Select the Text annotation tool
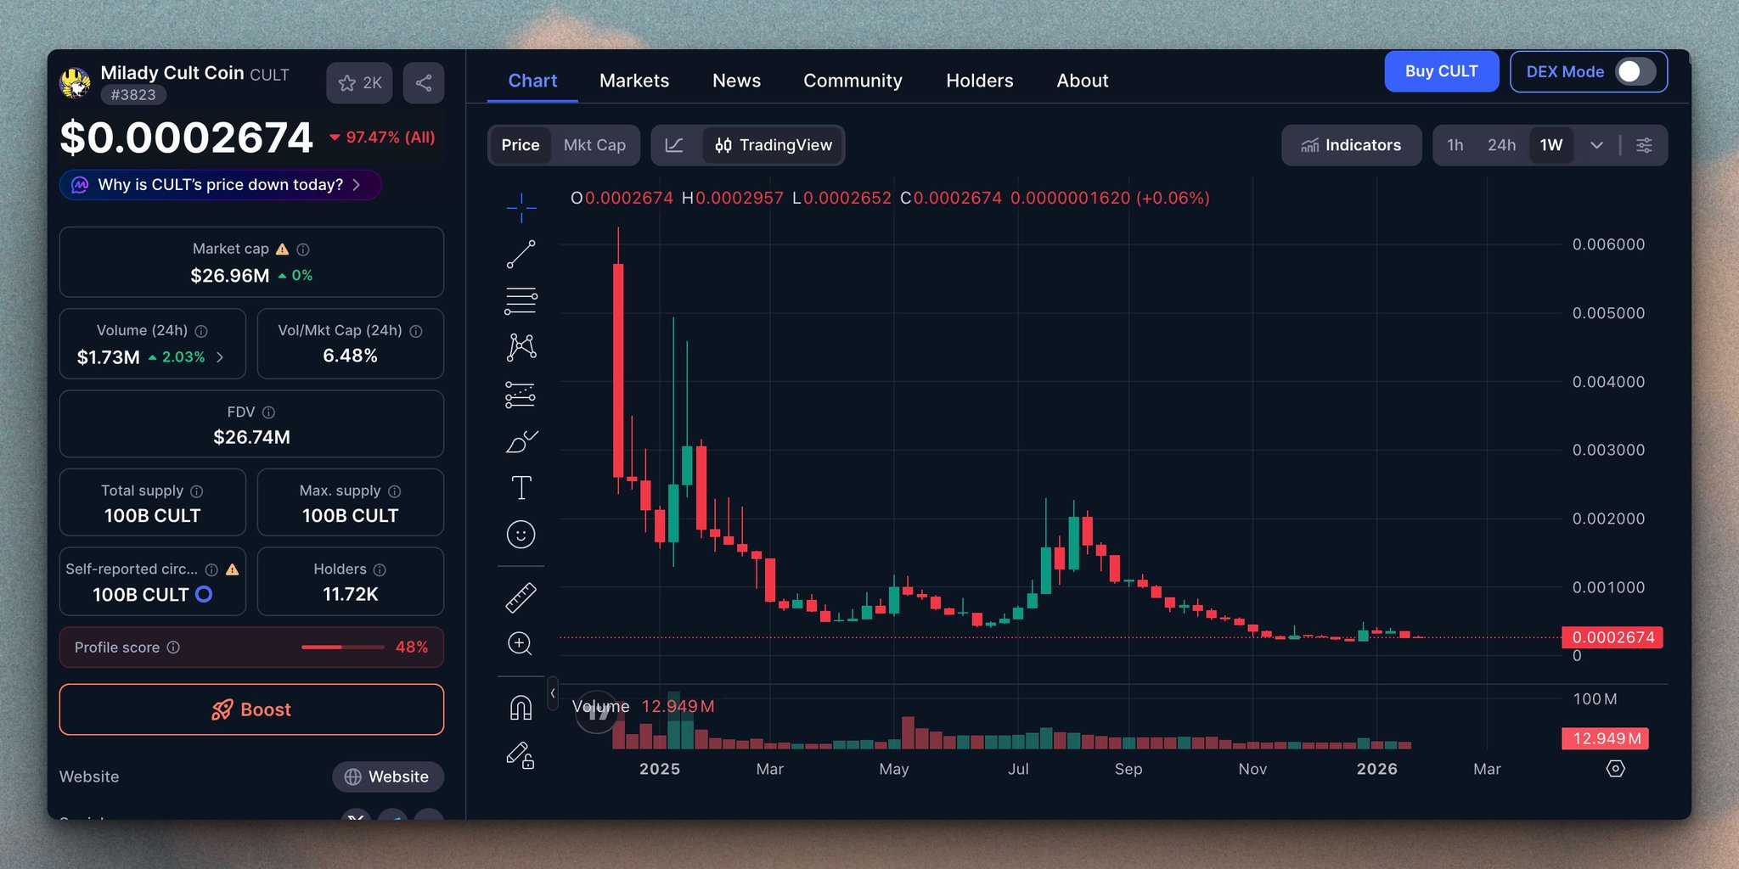This screenshot has height=869, width=1739. [521, 488]
